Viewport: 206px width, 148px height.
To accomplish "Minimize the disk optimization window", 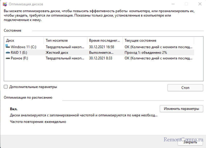I will click(x=172, y=4).
